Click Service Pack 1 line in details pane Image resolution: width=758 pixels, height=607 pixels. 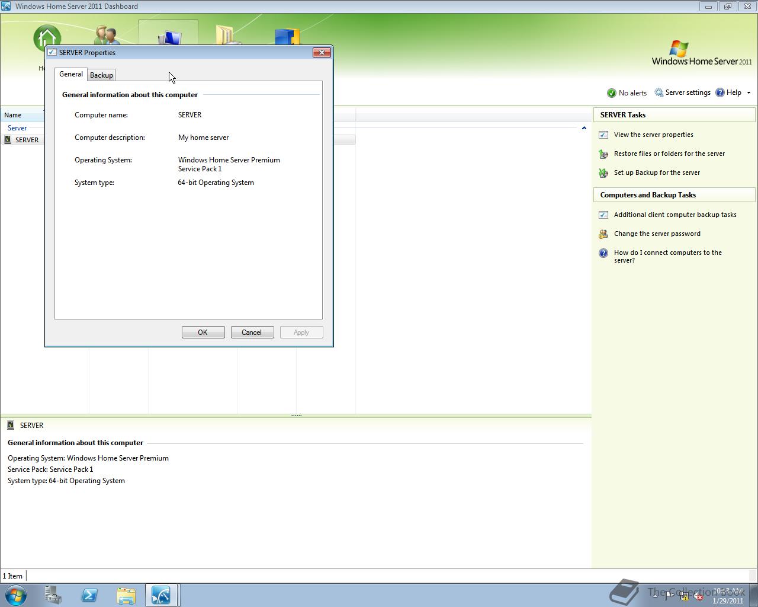pyautogui.click(x=50, y=469)
